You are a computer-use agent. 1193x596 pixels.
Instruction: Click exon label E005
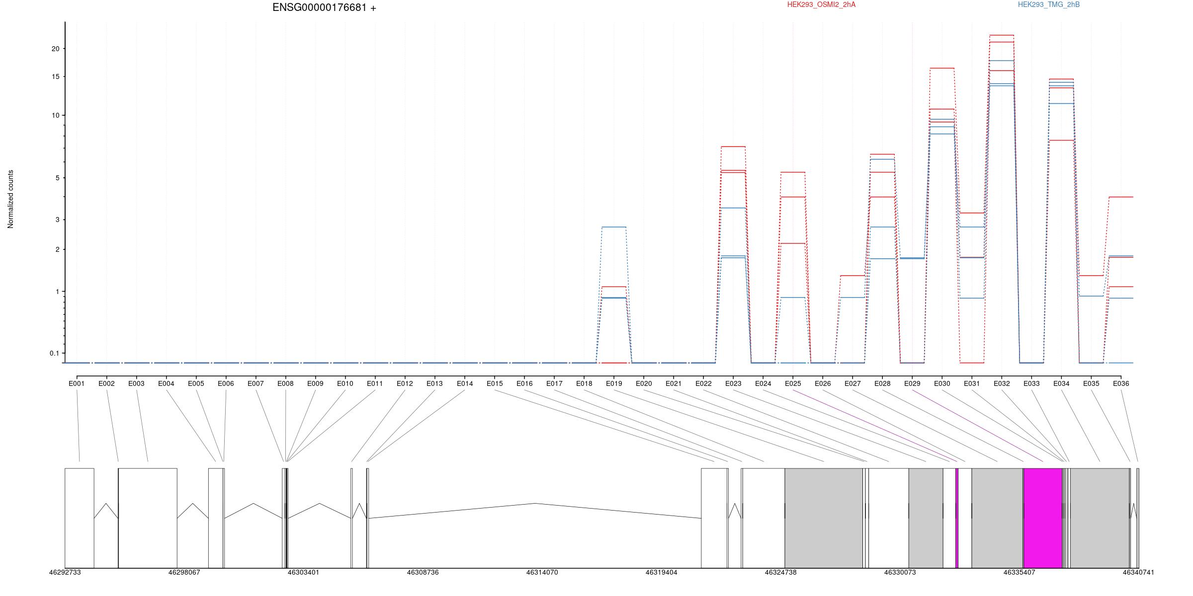196,383
